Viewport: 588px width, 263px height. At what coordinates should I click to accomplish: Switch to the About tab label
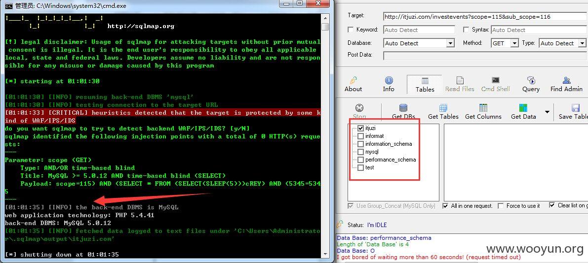pyautogui.click(x=353, y=89)
